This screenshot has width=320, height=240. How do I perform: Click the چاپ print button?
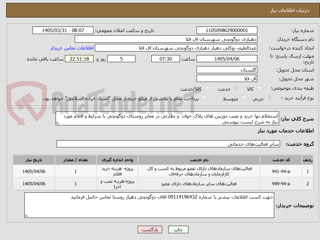pos(178,229)
